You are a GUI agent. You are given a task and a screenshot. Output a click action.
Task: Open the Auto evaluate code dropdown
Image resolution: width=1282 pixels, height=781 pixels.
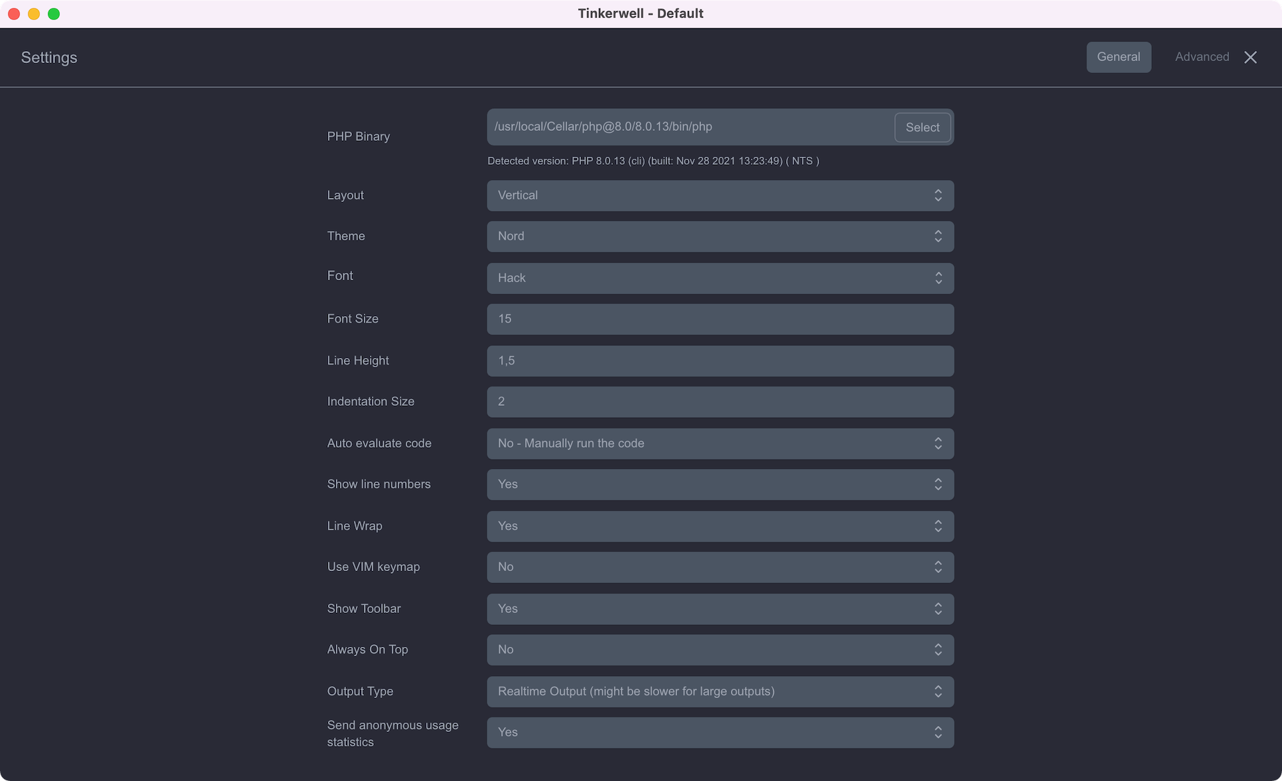[x=720, y=444]
